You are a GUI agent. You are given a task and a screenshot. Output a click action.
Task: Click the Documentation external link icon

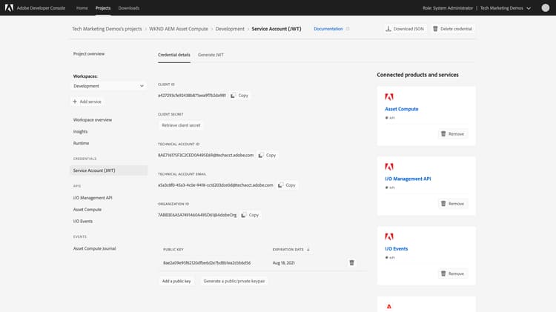[348, 29]
